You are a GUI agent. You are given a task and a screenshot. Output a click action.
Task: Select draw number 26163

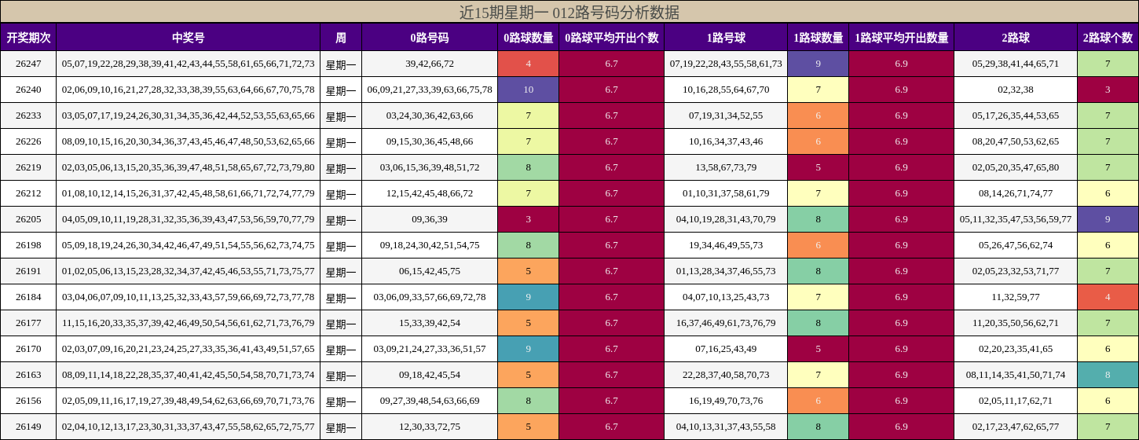(28, 375)
